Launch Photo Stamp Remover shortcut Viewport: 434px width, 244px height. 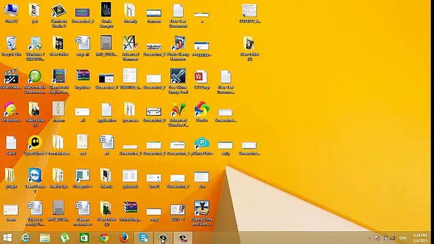[x=178, y=49]
